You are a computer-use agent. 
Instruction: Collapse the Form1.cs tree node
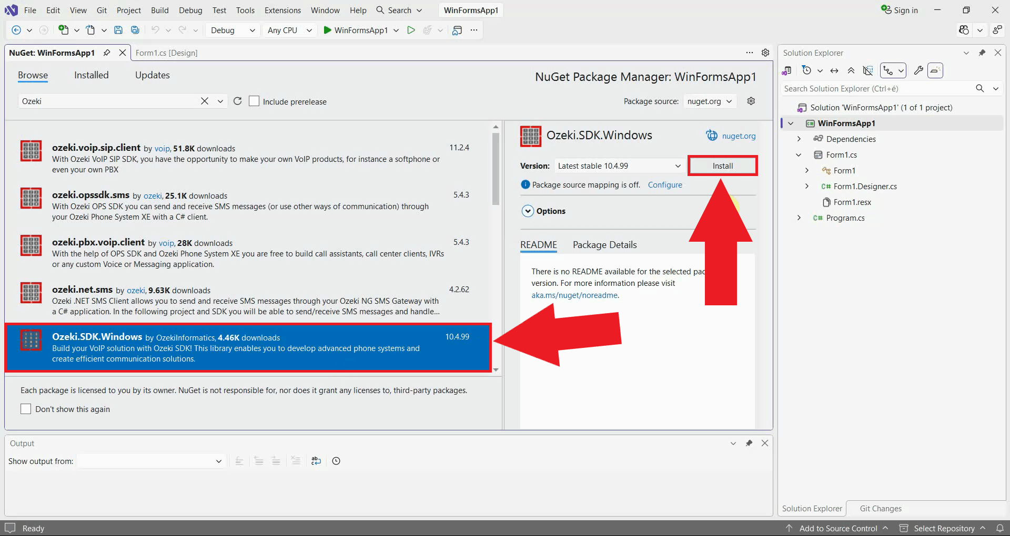click(x=799, y=154)
